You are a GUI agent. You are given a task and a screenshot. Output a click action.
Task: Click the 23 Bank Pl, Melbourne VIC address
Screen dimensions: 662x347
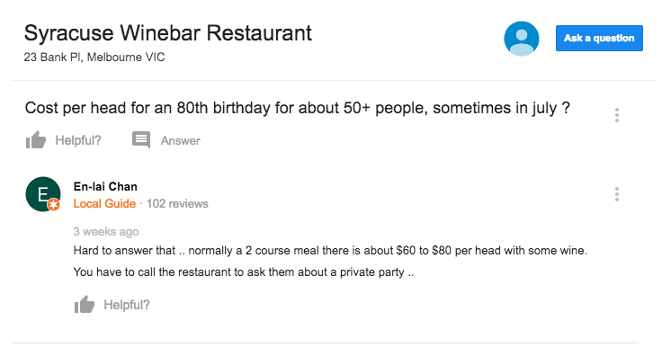coord(94,57)
